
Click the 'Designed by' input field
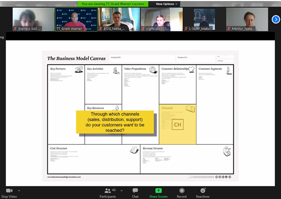pyautogui.click(x=196, y=59)
